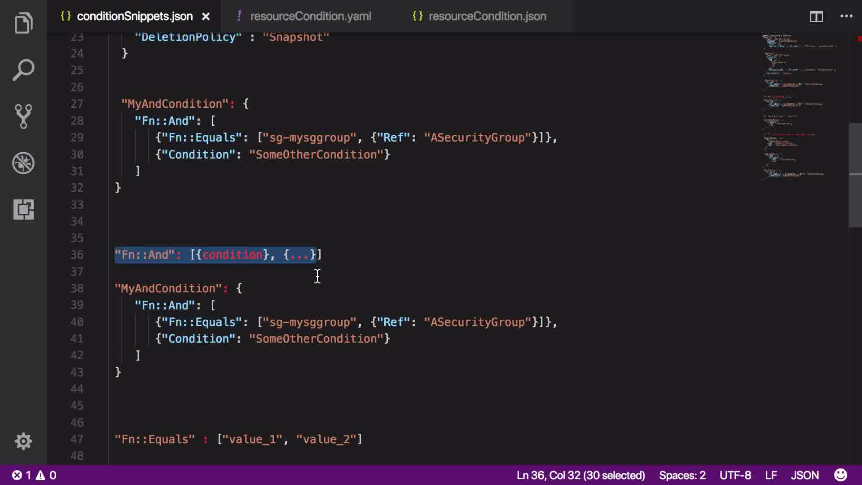Screen dimensions: 862x485
Task: Change the LF end-of-line sequence
Action: 771,475
